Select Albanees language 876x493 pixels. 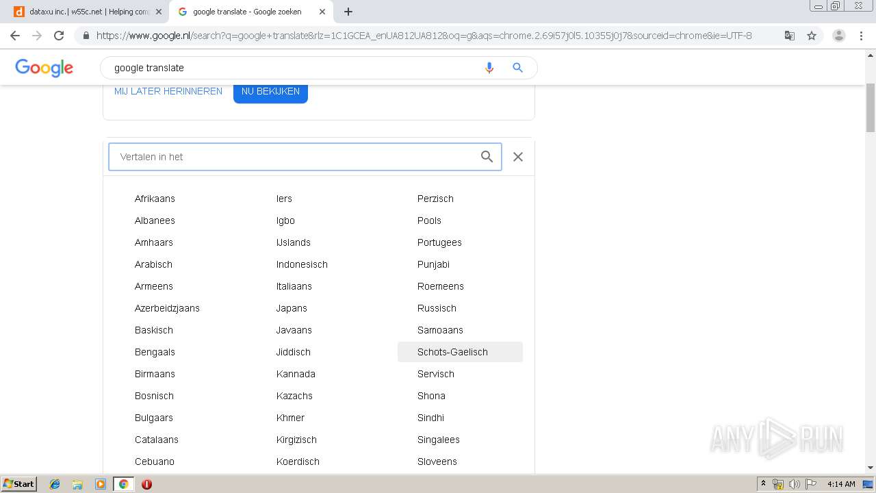point(155,220)
